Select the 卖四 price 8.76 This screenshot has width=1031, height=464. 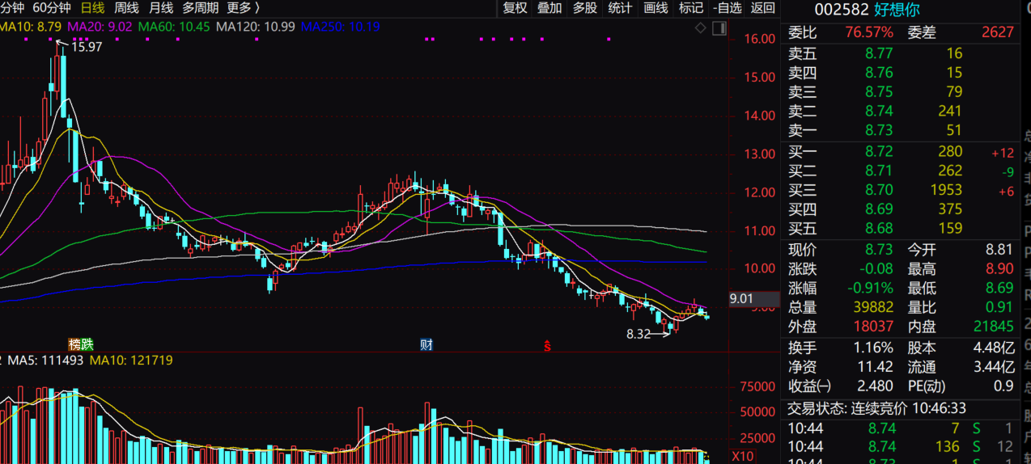click(879, 73)
